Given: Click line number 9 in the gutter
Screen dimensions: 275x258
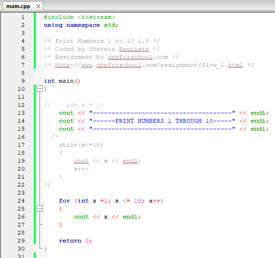Looking at the screenshot, I should click(23, 81).
